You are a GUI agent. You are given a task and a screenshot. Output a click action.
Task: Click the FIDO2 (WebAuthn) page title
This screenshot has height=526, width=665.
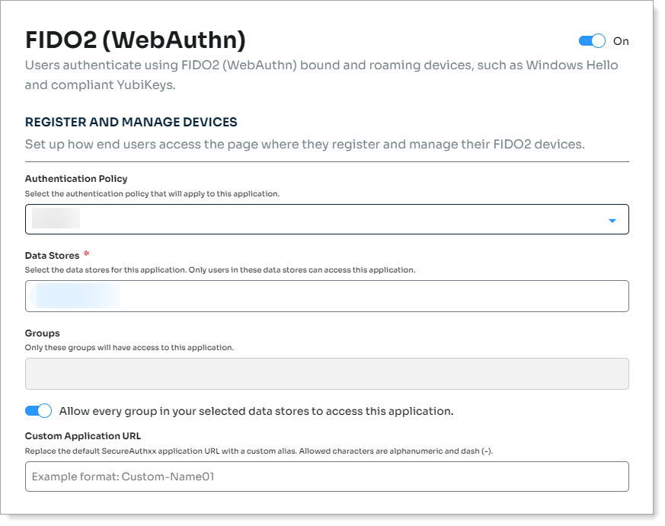(x=135, y=40)
